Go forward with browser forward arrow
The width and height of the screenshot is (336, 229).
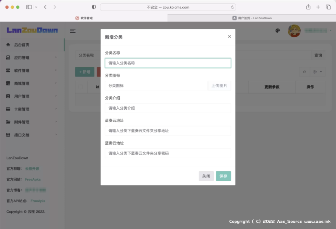(x=55, y=7)
